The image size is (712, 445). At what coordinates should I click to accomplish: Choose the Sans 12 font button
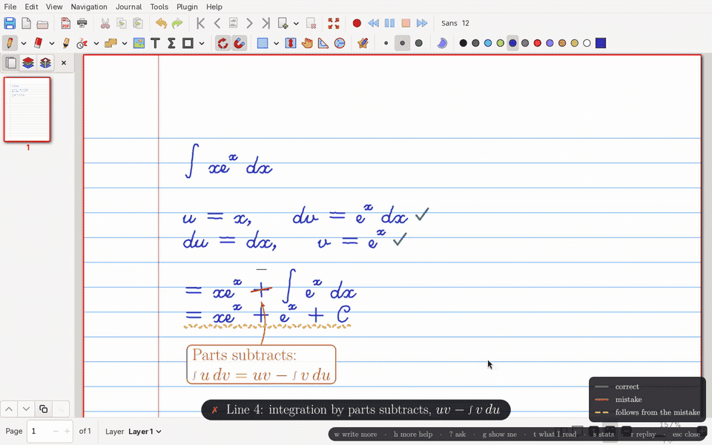pos(455,23)
